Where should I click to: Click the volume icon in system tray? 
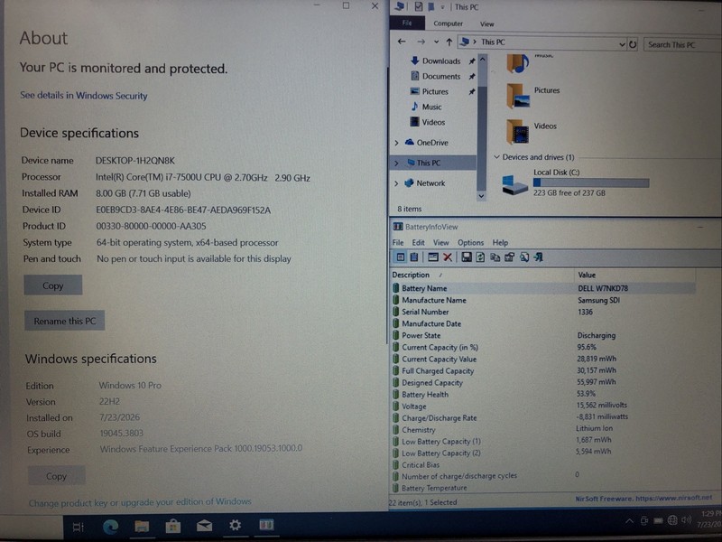coord(687,520)
